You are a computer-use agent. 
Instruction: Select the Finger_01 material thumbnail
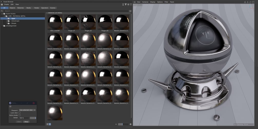coord(72,22)
